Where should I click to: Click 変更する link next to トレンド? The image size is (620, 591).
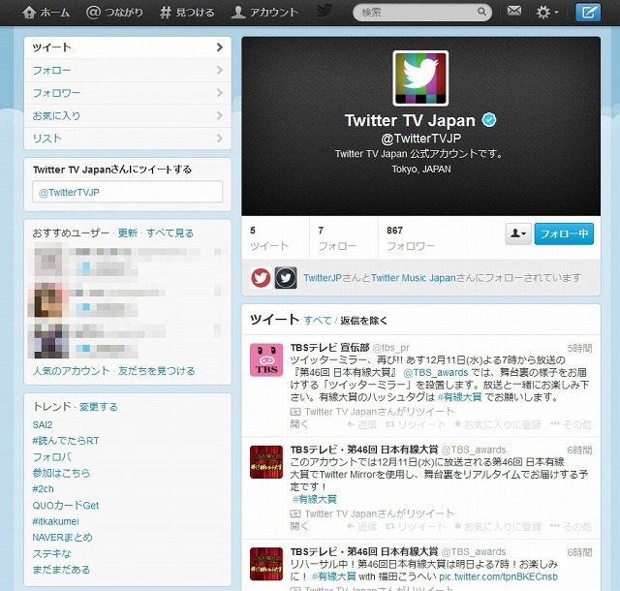tap(99, 407)
